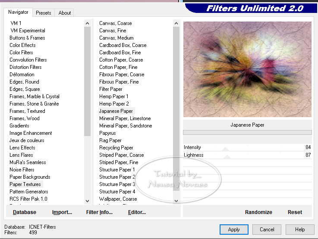Click scroll up arrow in category list
The height and width of the screenshot is (239, 318).
88,23
